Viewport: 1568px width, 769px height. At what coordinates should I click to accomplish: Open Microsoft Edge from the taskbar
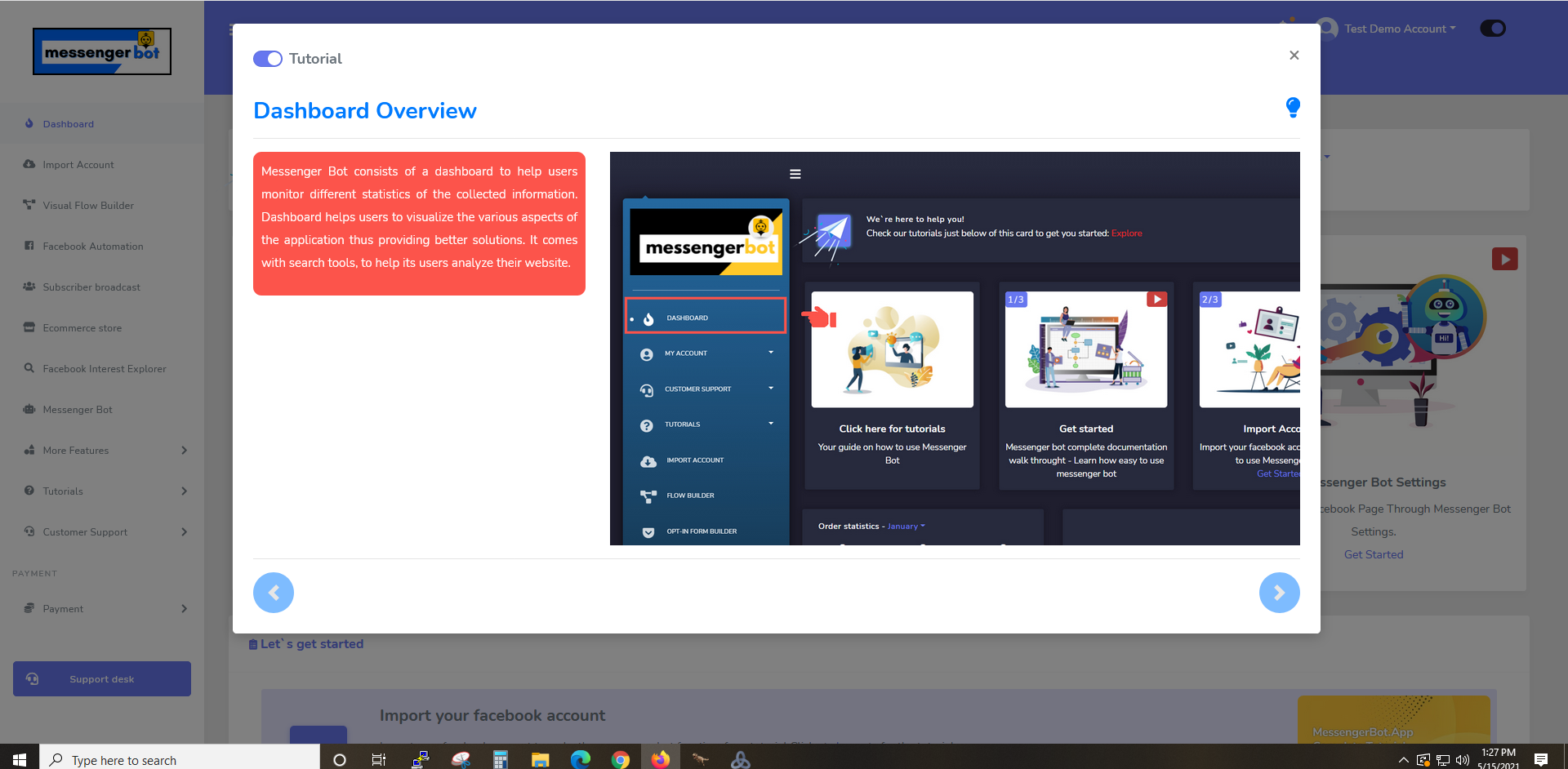click(x=581, y=760)
